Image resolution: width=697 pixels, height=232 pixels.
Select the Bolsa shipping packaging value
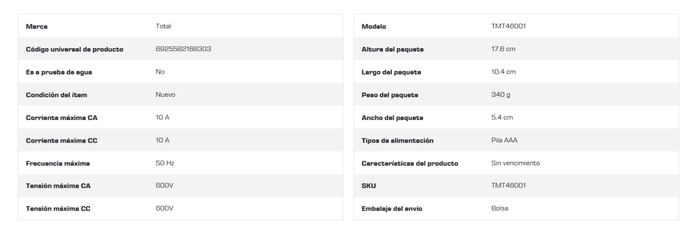coord(500,209)
